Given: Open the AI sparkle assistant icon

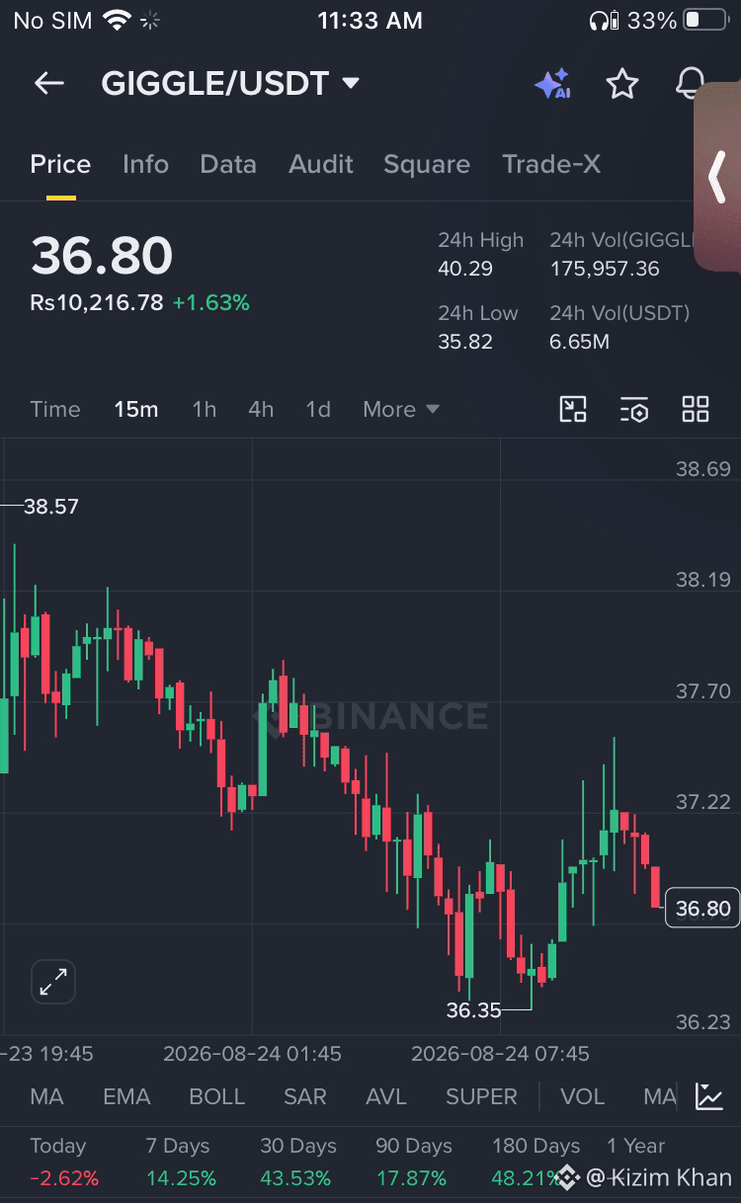Looking at the screenshot, I should [x=552, y=84].
